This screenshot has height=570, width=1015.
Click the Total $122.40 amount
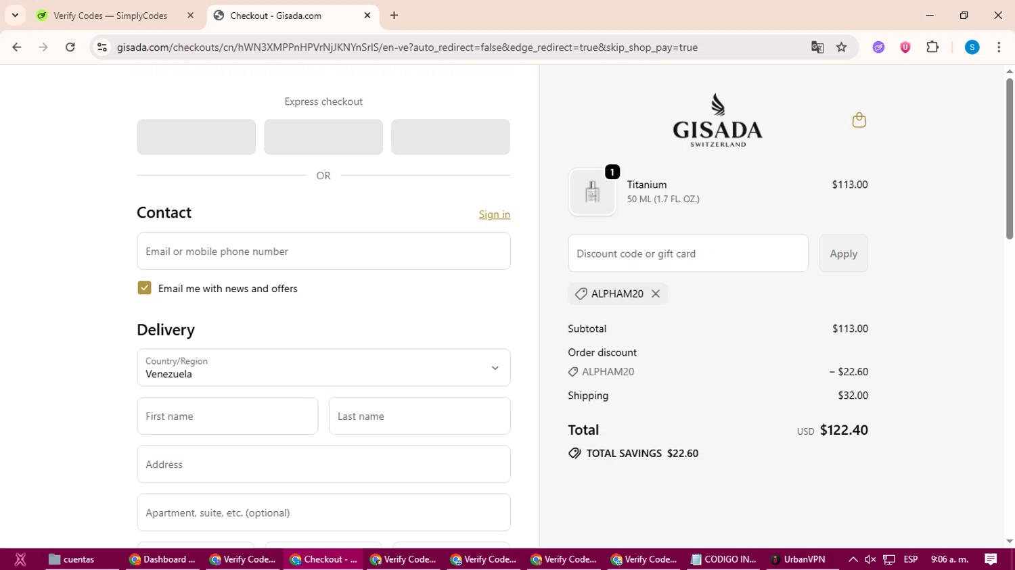click(x=844, y=430)
